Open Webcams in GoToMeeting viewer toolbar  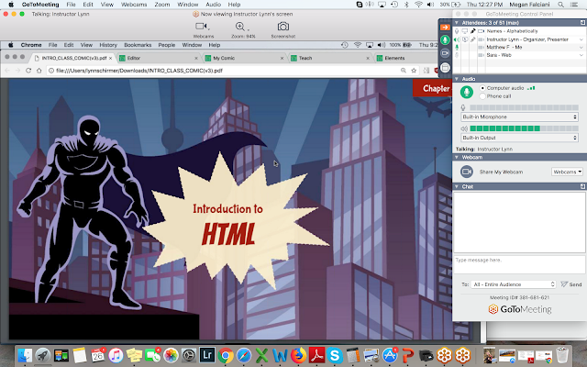(204, 30)
